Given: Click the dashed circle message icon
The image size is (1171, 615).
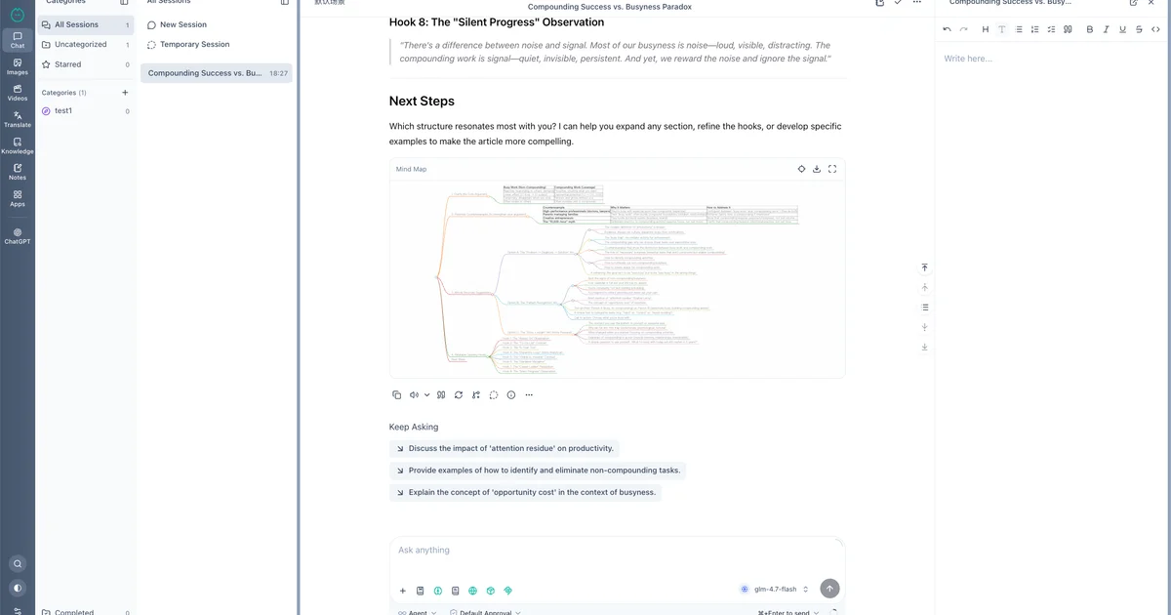Looking at the screenshot, I should 494,395.
